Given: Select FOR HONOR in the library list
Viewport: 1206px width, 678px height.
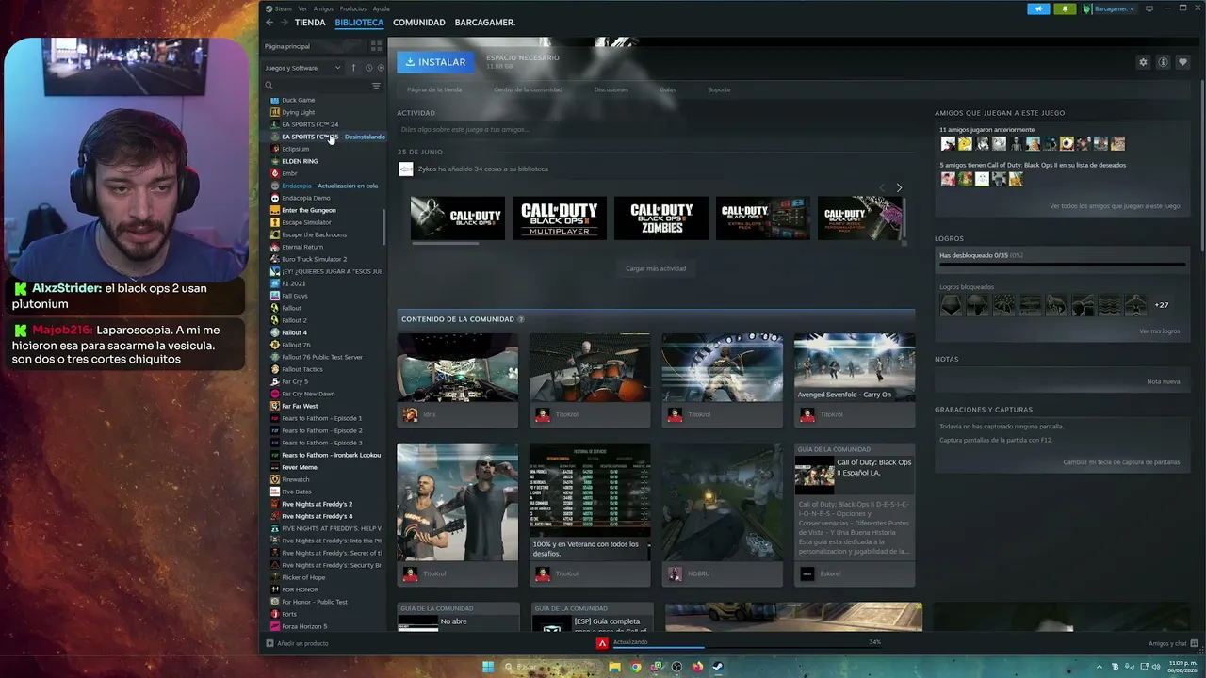Looking at the screenshot, I should [x=300, y=589].
